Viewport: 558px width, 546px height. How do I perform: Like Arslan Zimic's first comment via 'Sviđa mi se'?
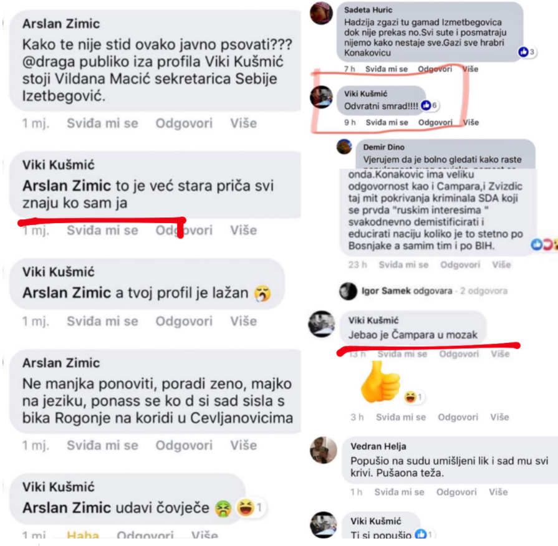102,123
